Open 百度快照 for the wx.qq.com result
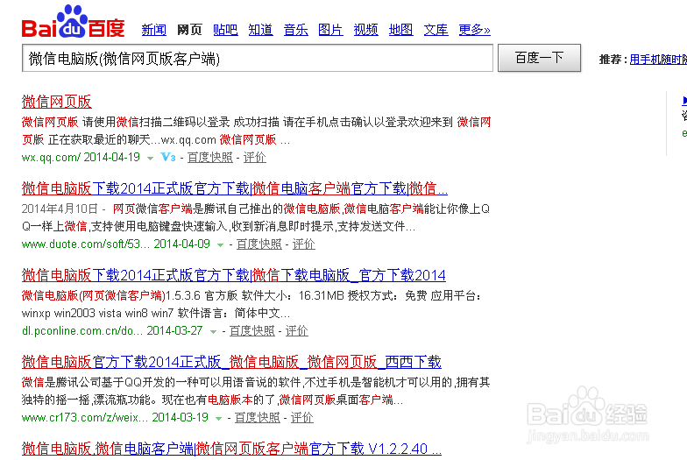This screenshot has width=687, height=460. click(210, 158)
